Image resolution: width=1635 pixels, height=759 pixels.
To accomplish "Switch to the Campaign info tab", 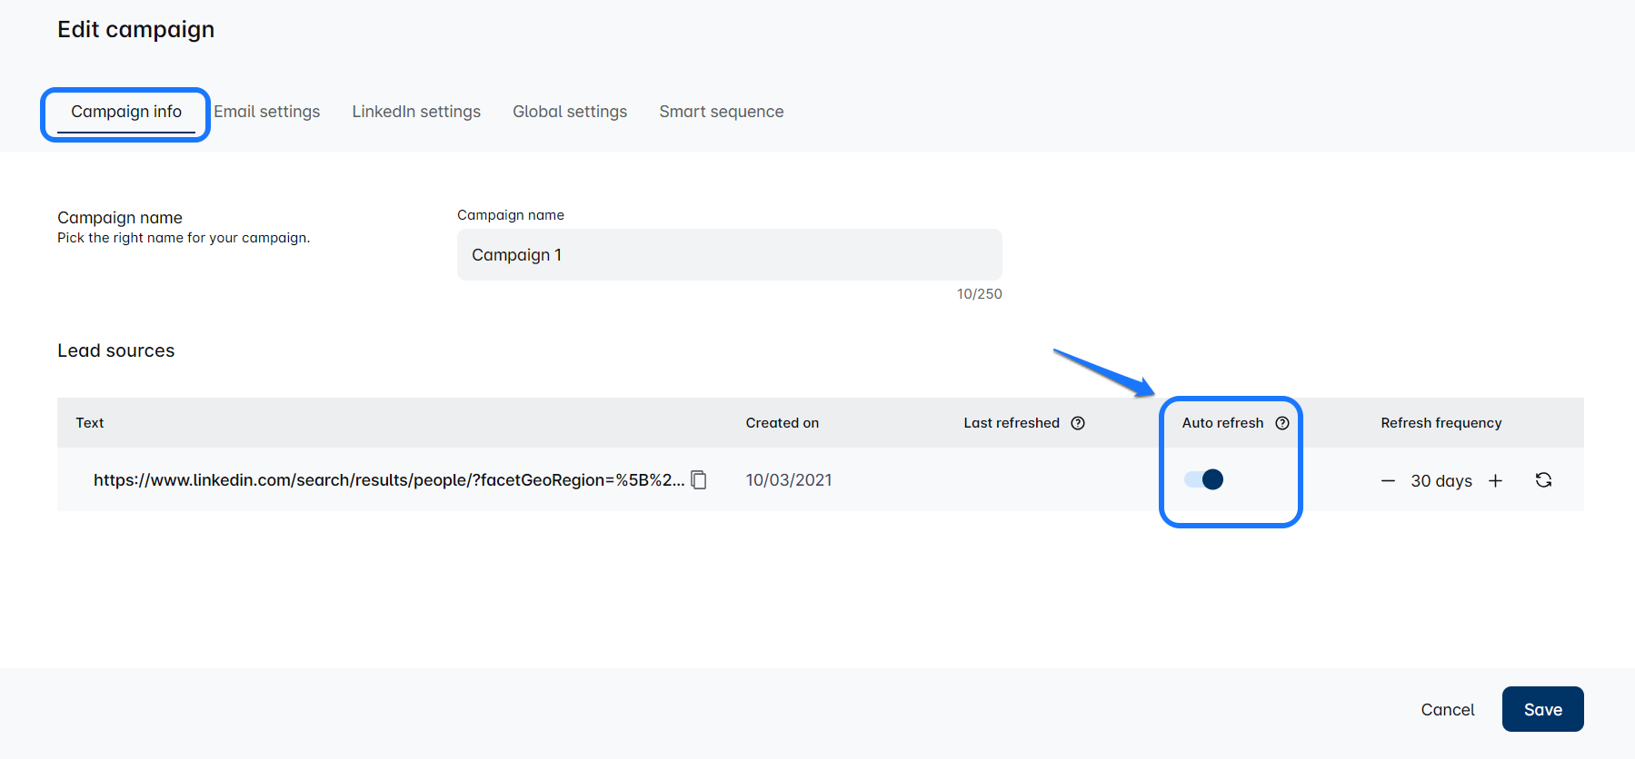I will 126,112.
